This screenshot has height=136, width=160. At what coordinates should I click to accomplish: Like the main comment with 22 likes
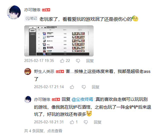(62, 61)
